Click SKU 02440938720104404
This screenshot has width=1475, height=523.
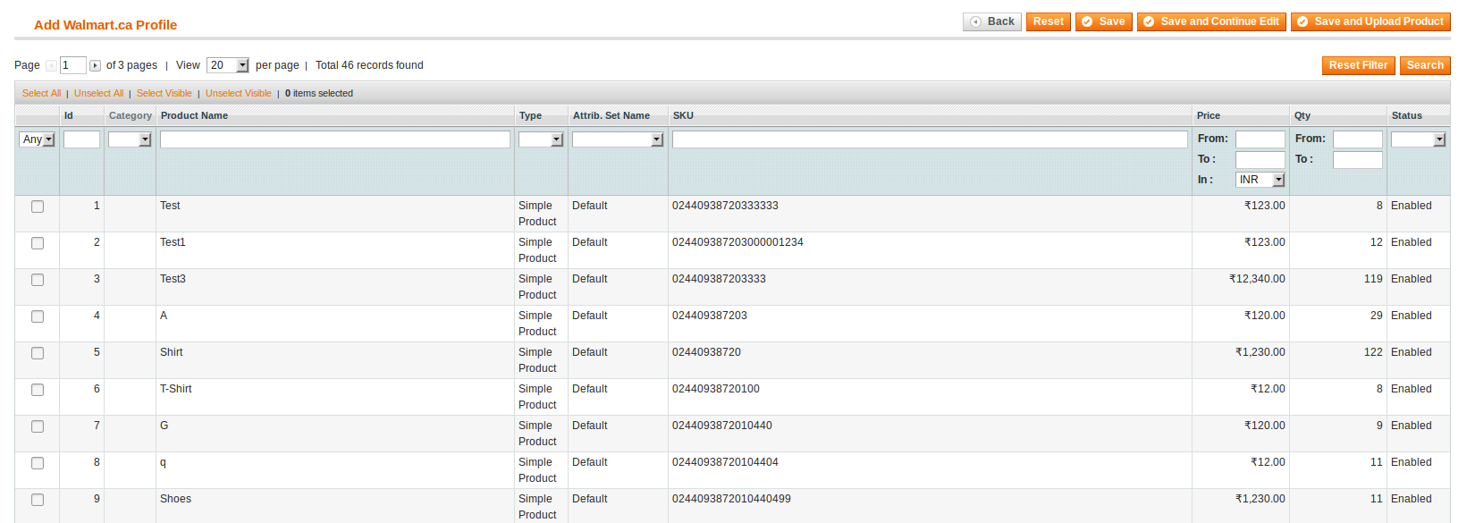[725, 462]
